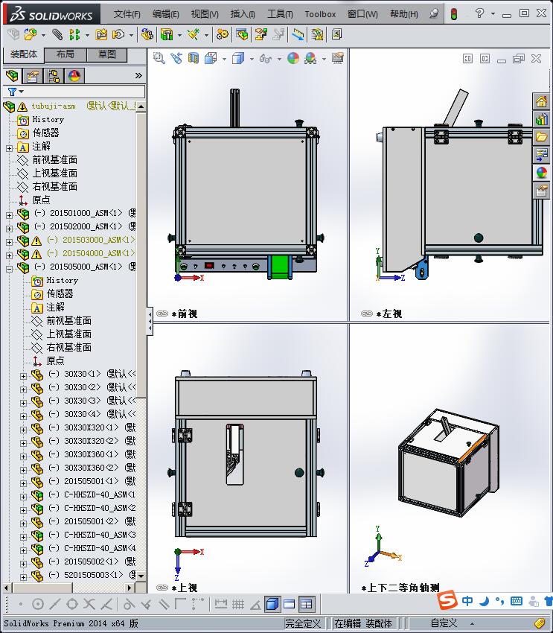Image resolution: width=553 pixels, height=633 pixels.
Task: Click the Help question mark button
Action: pos(479,13)
